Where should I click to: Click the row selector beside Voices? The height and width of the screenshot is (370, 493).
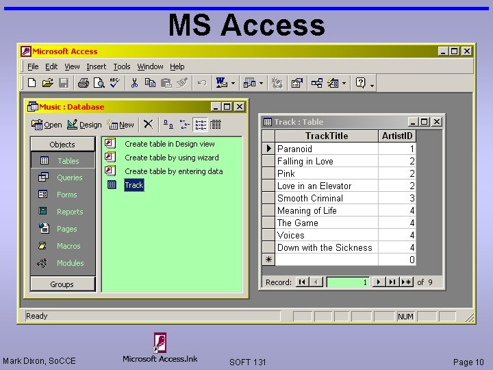[x=268, y=235]
